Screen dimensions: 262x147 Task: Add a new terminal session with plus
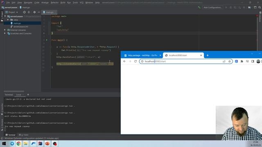28,95
